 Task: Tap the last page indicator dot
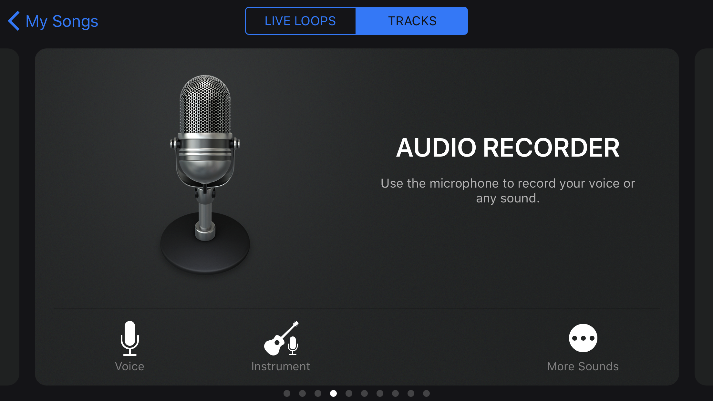tap(426, 393)
